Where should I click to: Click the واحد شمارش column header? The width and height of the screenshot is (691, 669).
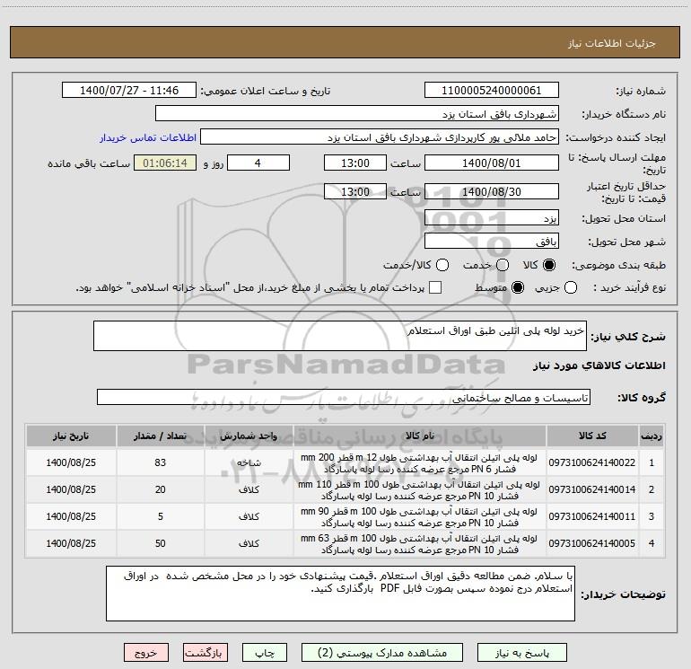pyautogui.click(x=249, y=436)
